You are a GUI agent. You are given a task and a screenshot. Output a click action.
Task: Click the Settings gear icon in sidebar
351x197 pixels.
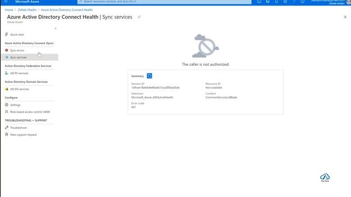[x=7, y=105]
